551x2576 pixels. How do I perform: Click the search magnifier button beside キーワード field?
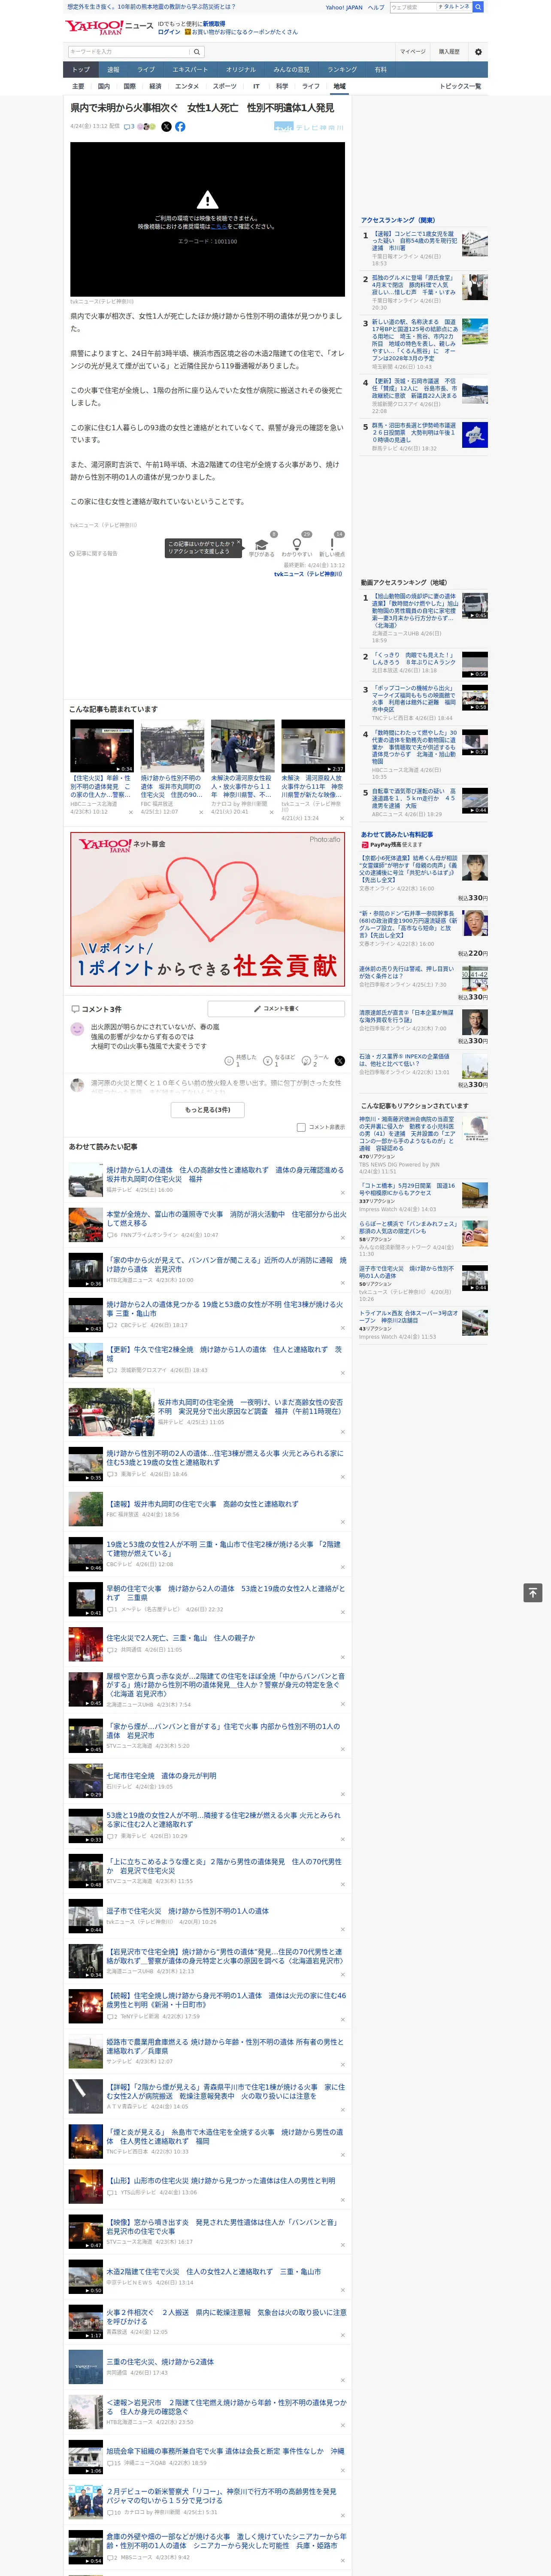point(197,52)
